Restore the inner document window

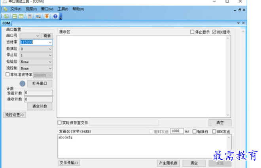240,10
